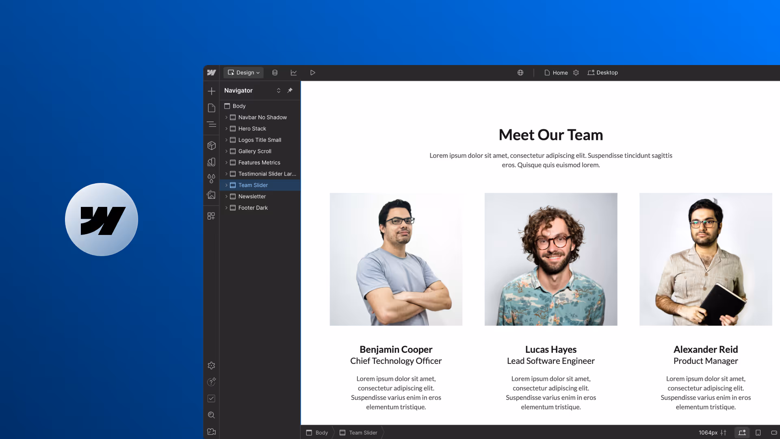Open the Add Elements panel plus icon
The image size is (780, 439).
coord(211,91)
